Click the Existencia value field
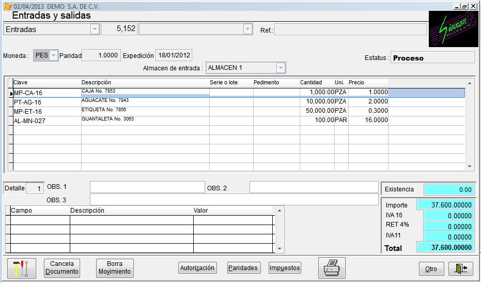481x283 pixels. pyautogui.click(x=449, y=189)
